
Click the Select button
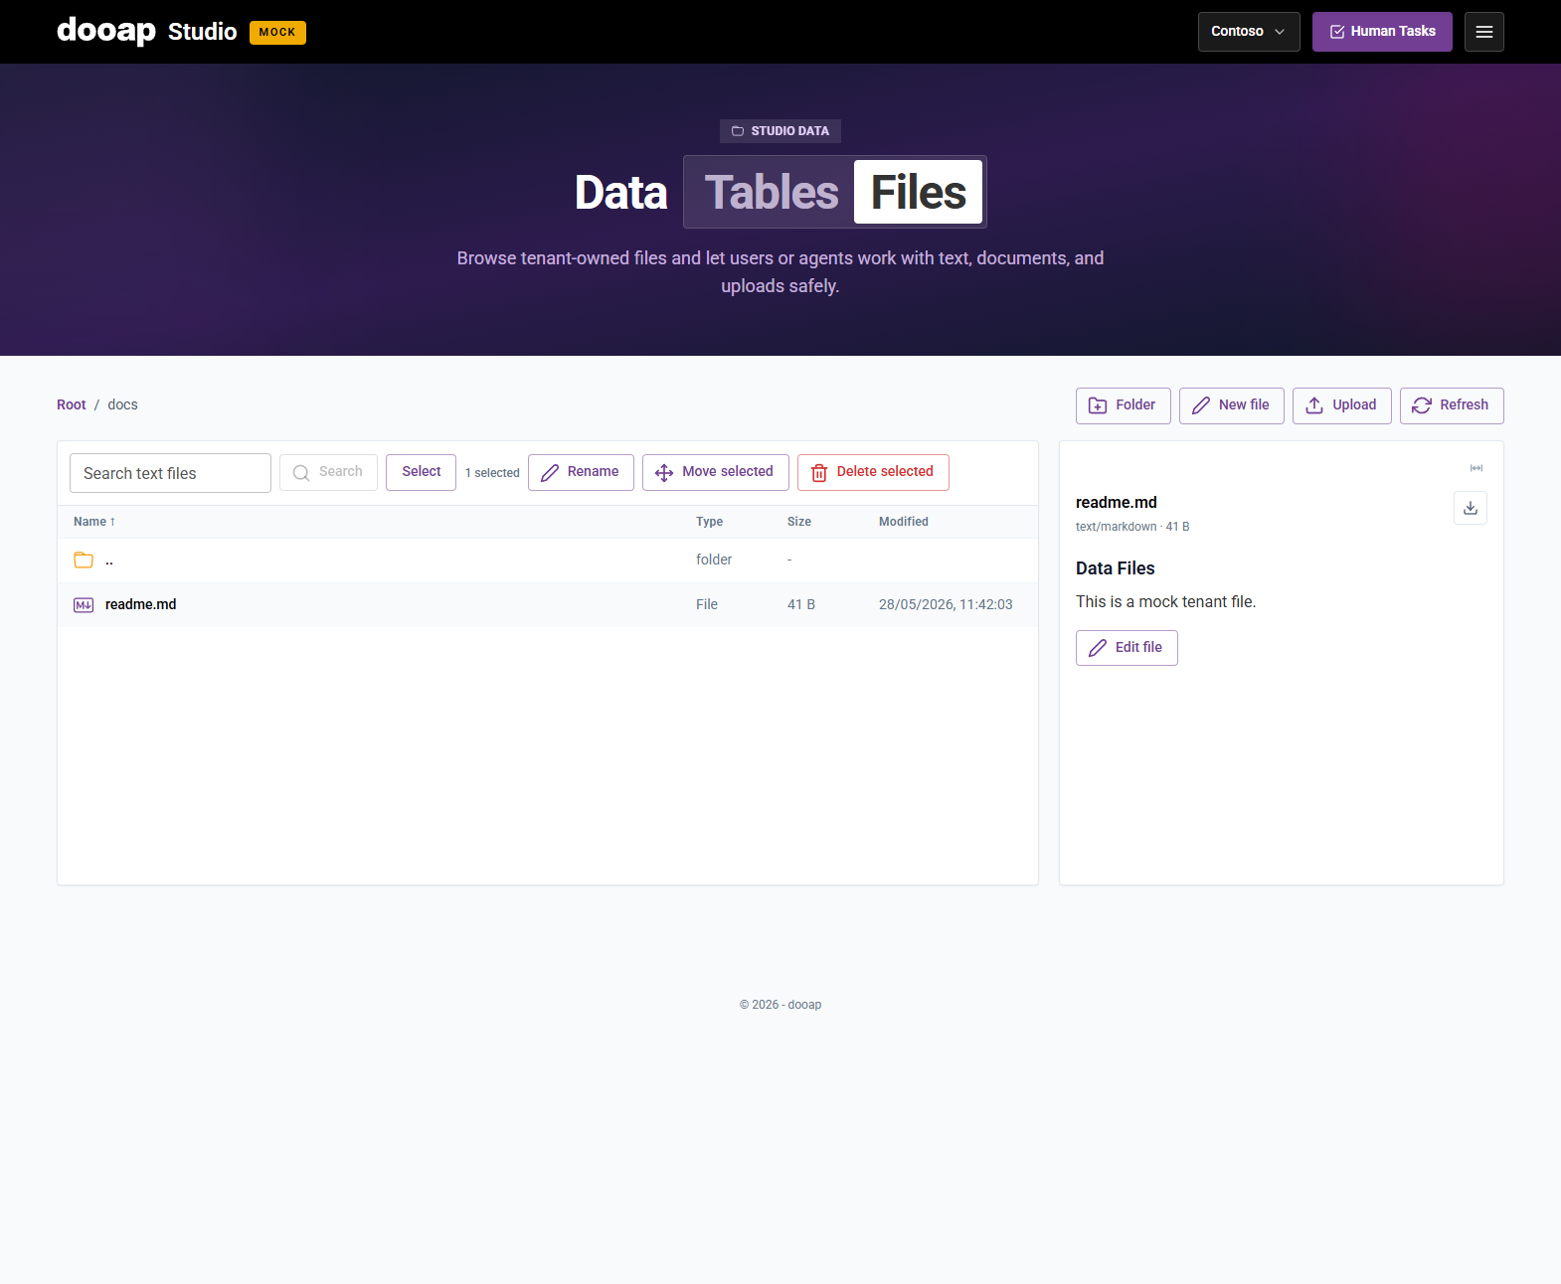pos(421,472)
